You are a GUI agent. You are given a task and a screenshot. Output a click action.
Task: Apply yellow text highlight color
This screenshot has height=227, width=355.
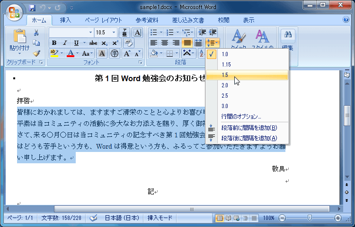(54, 53)
